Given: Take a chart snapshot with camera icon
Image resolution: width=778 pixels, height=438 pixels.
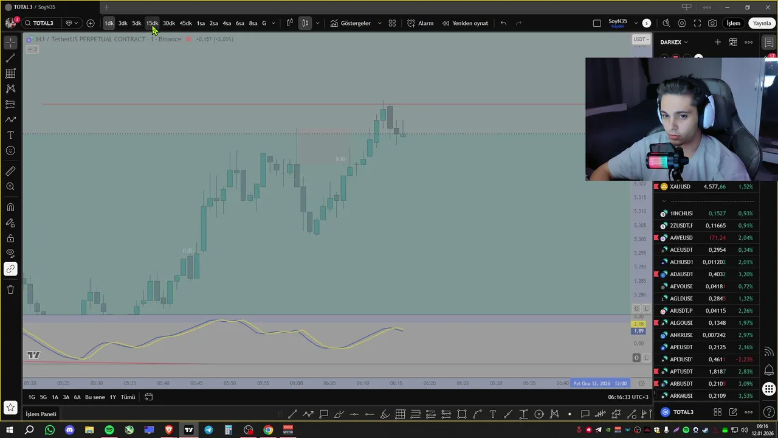Looking at the screenshot, I should coord(712,23).
